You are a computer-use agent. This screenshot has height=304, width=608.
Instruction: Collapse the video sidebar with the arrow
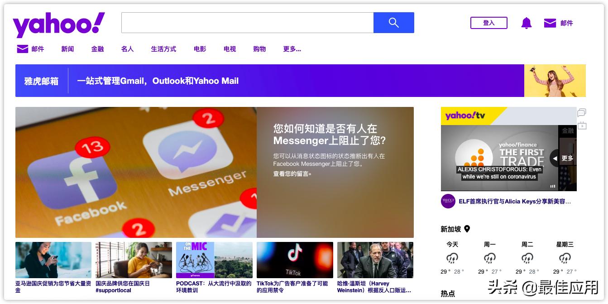coord(555,158)
